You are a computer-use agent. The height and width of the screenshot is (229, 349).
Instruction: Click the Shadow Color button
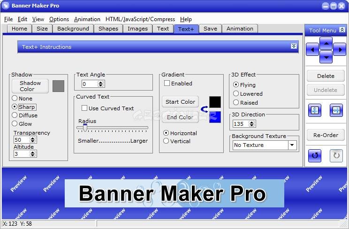pos(30,86)
